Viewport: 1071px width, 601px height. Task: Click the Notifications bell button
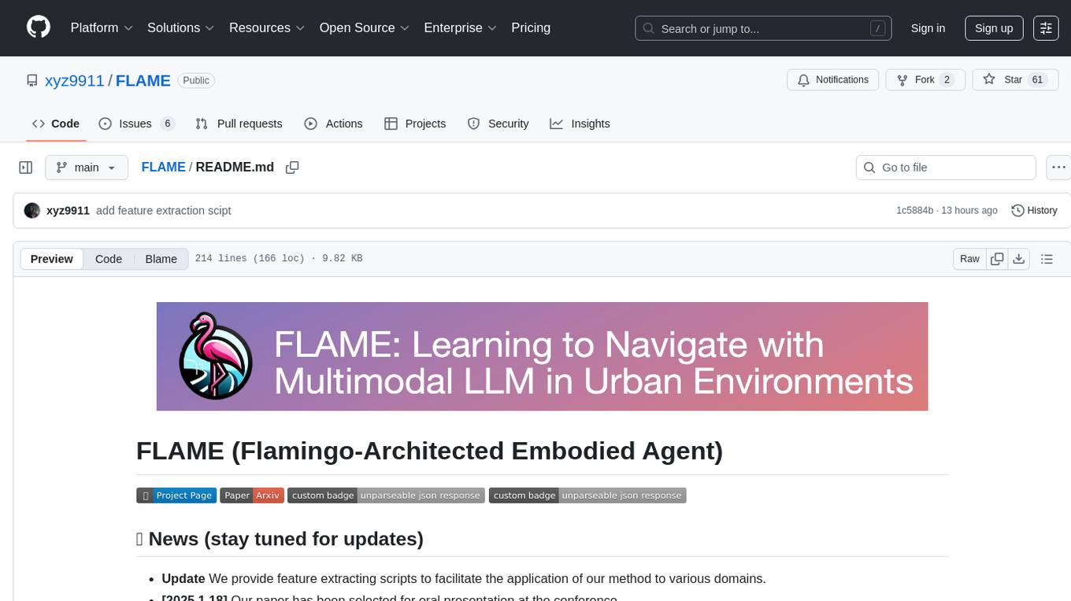click(832, 79)
